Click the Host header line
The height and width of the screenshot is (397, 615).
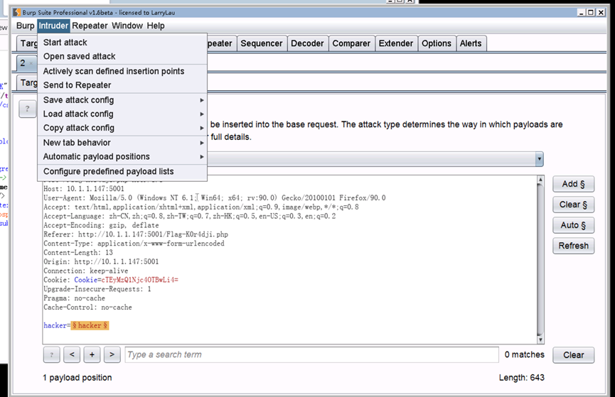[x=84, y=189]
